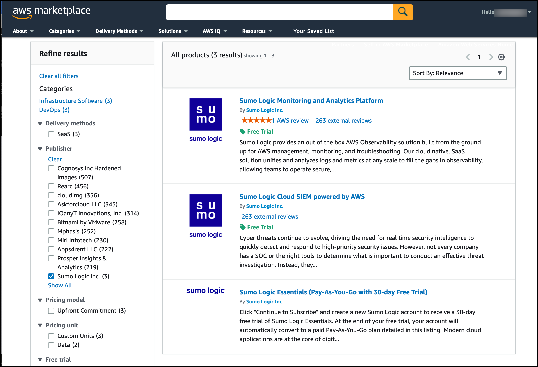The height and width of the screenshot is (367, 538).
Task: Open the account menu next to Hello
Action: [x=530, y=12]
